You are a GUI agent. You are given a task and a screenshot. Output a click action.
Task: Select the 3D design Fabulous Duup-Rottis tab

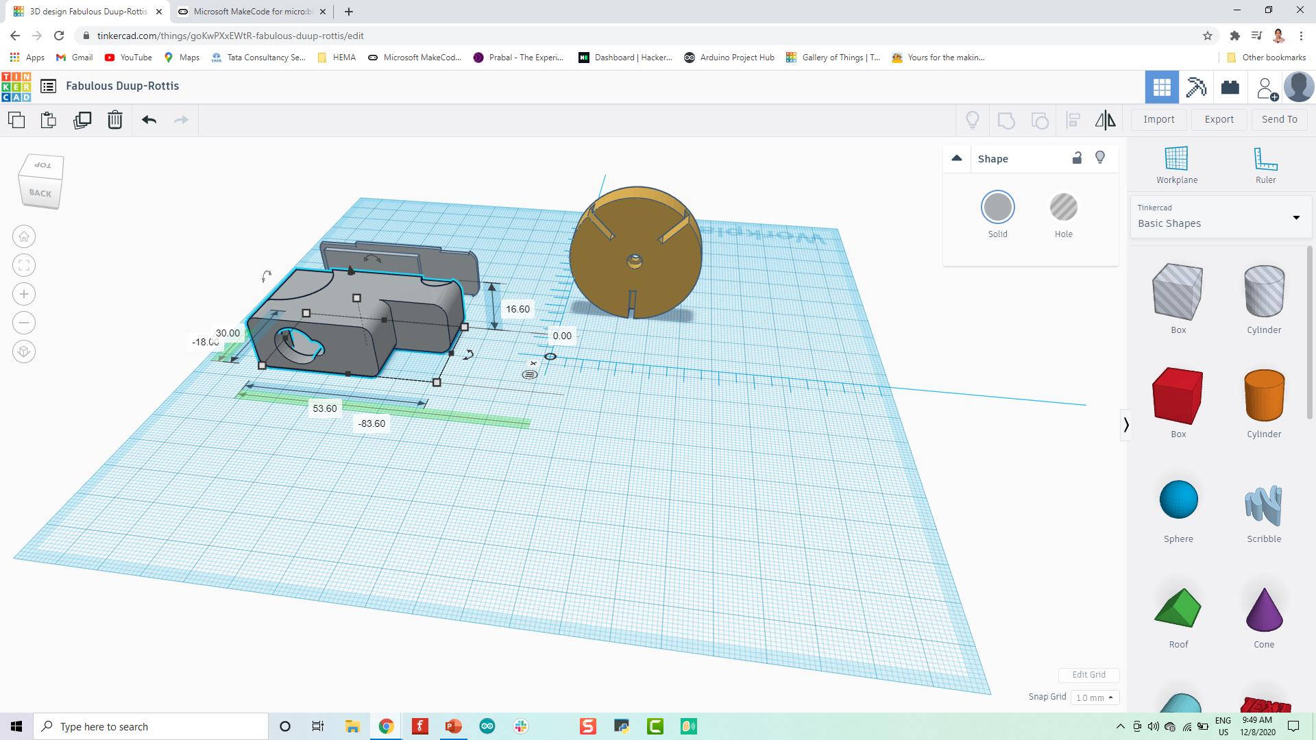point(88,12)
